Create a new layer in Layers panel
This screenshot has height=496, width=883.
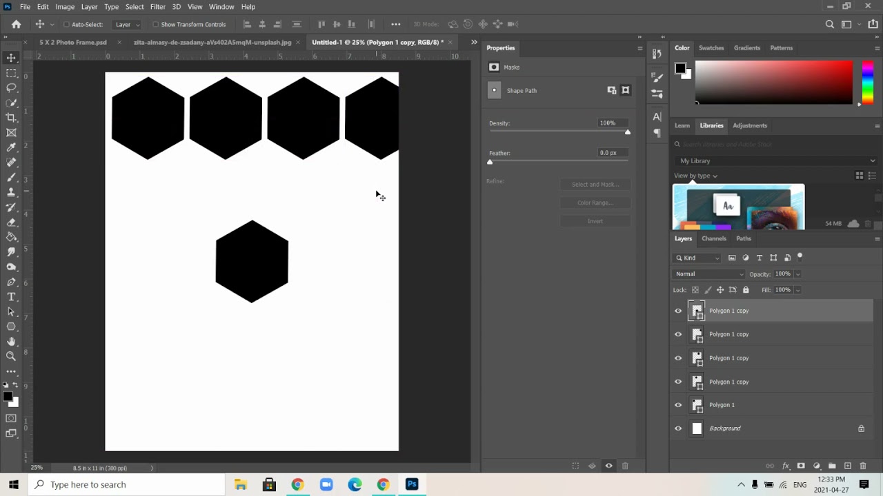(x=848, y=466)
